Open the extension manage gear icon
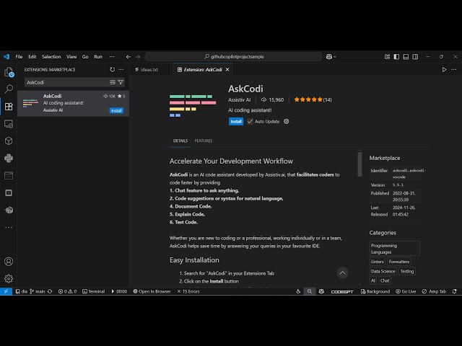 point(287,121)
